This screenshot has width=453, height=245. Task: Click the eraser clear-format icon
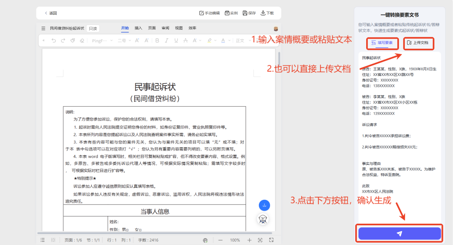(82, 41)
